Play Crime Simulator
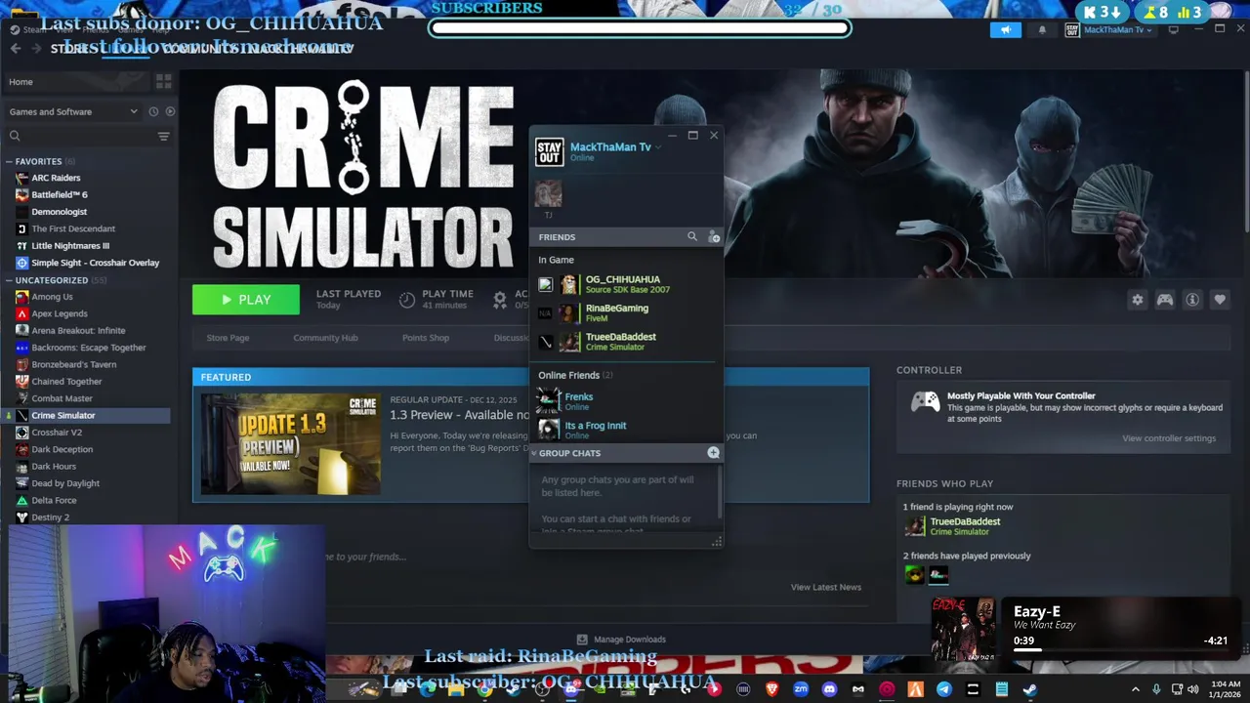1250x703 pixels. 246,300
